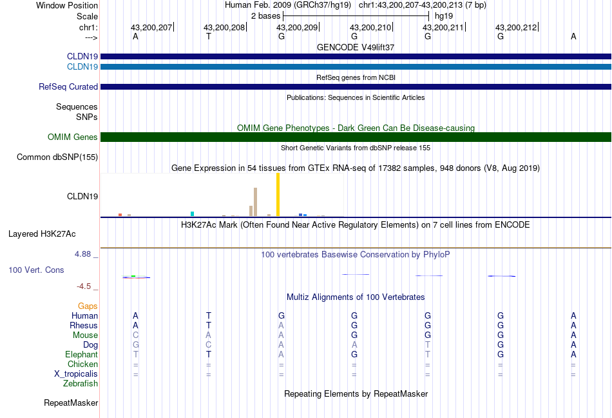Viewport: 612px width, 418px height.
Task: Click the T base in Rhesus row
Action: click(209, 325)
